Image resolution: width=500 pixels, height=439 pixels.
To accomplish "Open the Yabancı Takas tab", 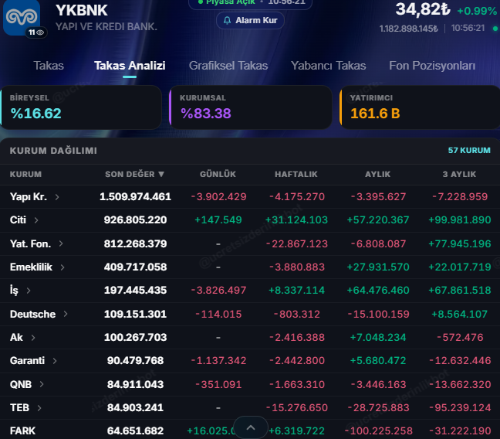I will (329, 66).
